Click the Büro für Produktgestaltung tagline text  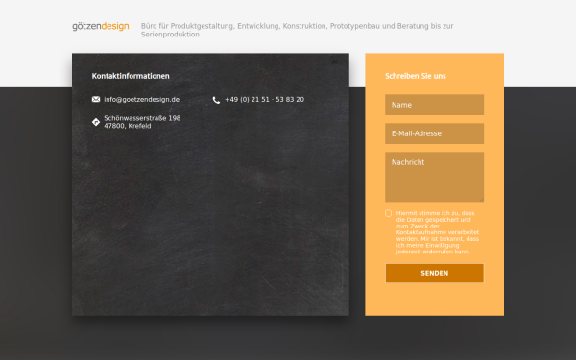pos(298,30)
